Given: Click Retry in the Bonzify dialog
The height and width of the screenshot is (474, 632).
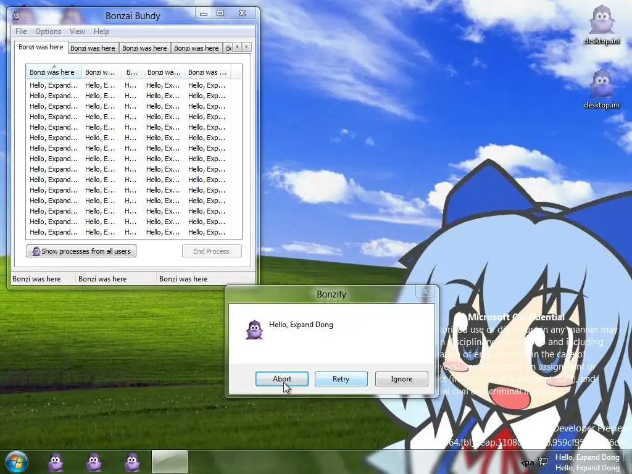Looking at the screenshot, I should [341, 379].
